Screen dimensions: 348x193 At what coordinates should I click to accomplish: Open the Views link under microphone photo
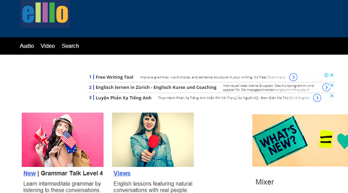[122, 173]
